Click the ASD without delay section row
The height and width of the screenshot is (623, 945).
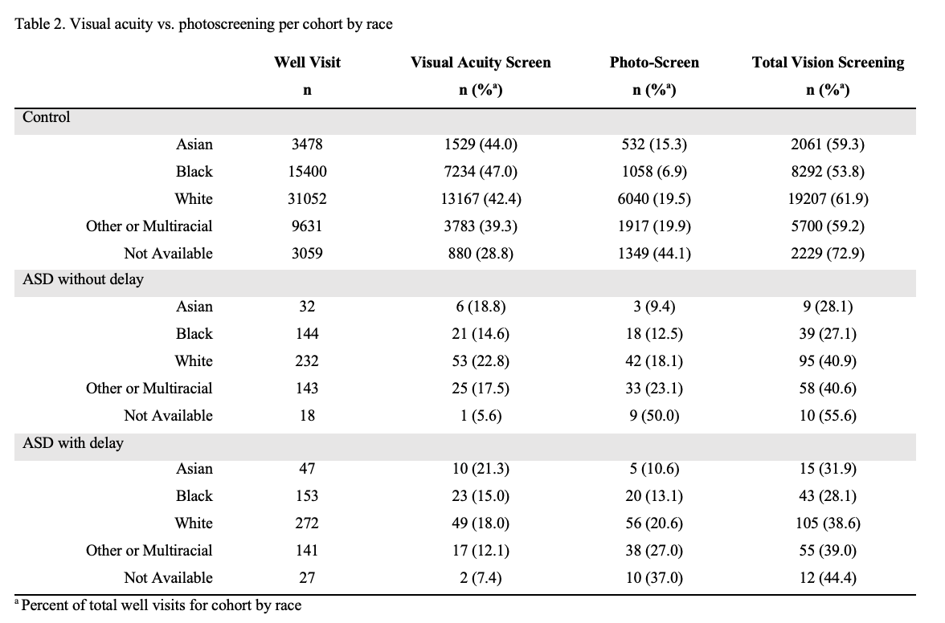tap(465, 280)
